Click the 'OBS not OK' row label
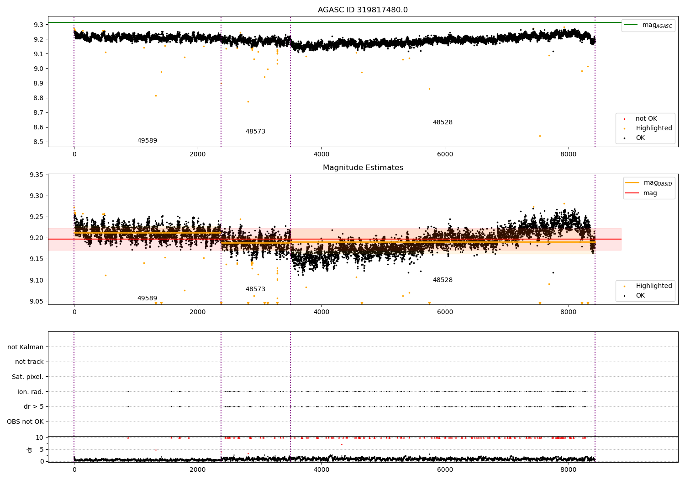The image size is (685, 480). click(x=26, y=421)
